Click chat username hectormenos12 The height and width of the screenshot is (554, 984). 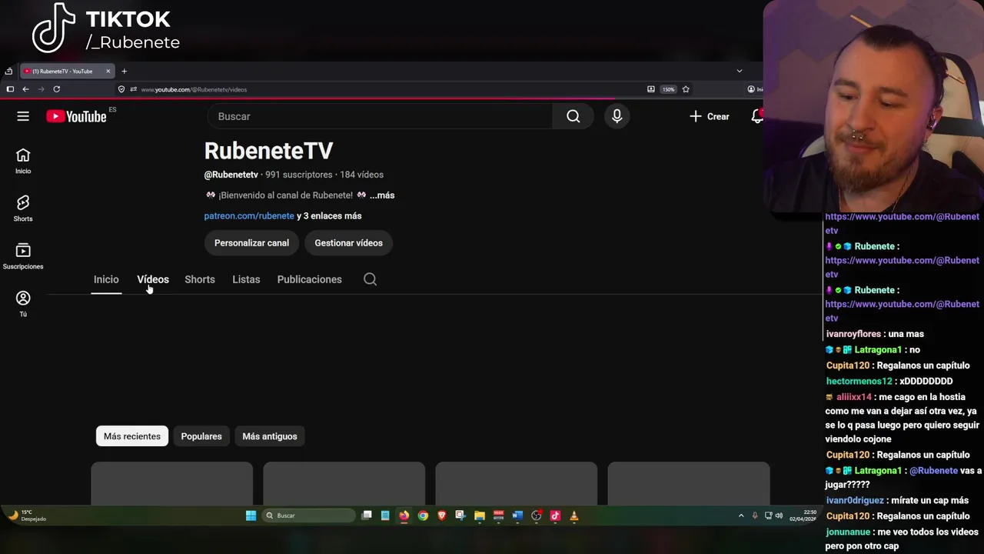pos(859,382)
